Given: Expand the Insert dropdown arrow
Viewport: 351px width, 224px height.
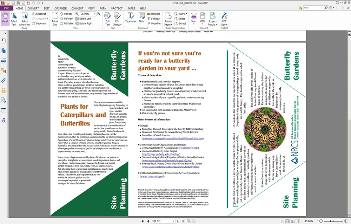Looking at the screenshot, I should click(x=186, y=14).
